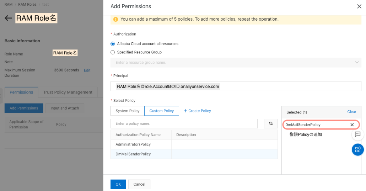Open the Trust Policy Management tab

(x=68, y=92)
